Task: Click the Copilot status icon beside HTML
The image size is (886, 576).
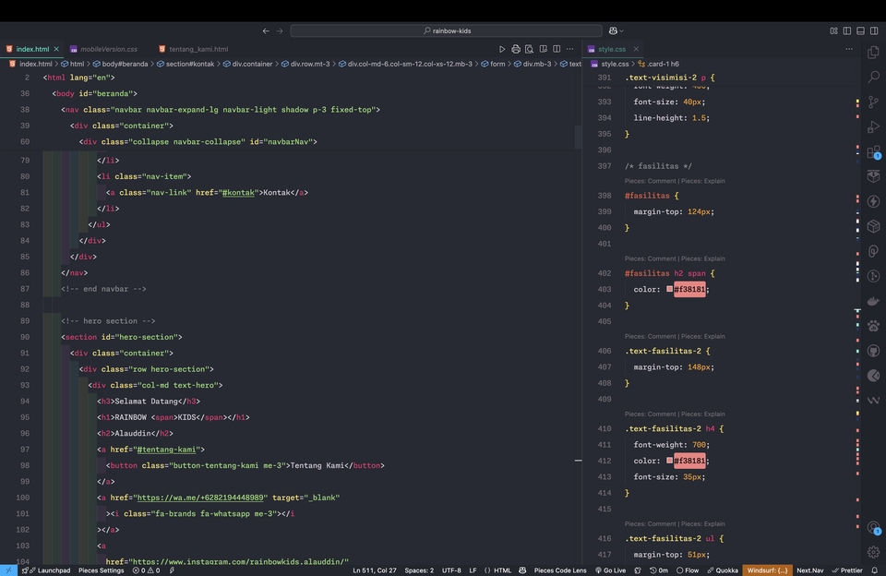Action: (x=522, y=570)
